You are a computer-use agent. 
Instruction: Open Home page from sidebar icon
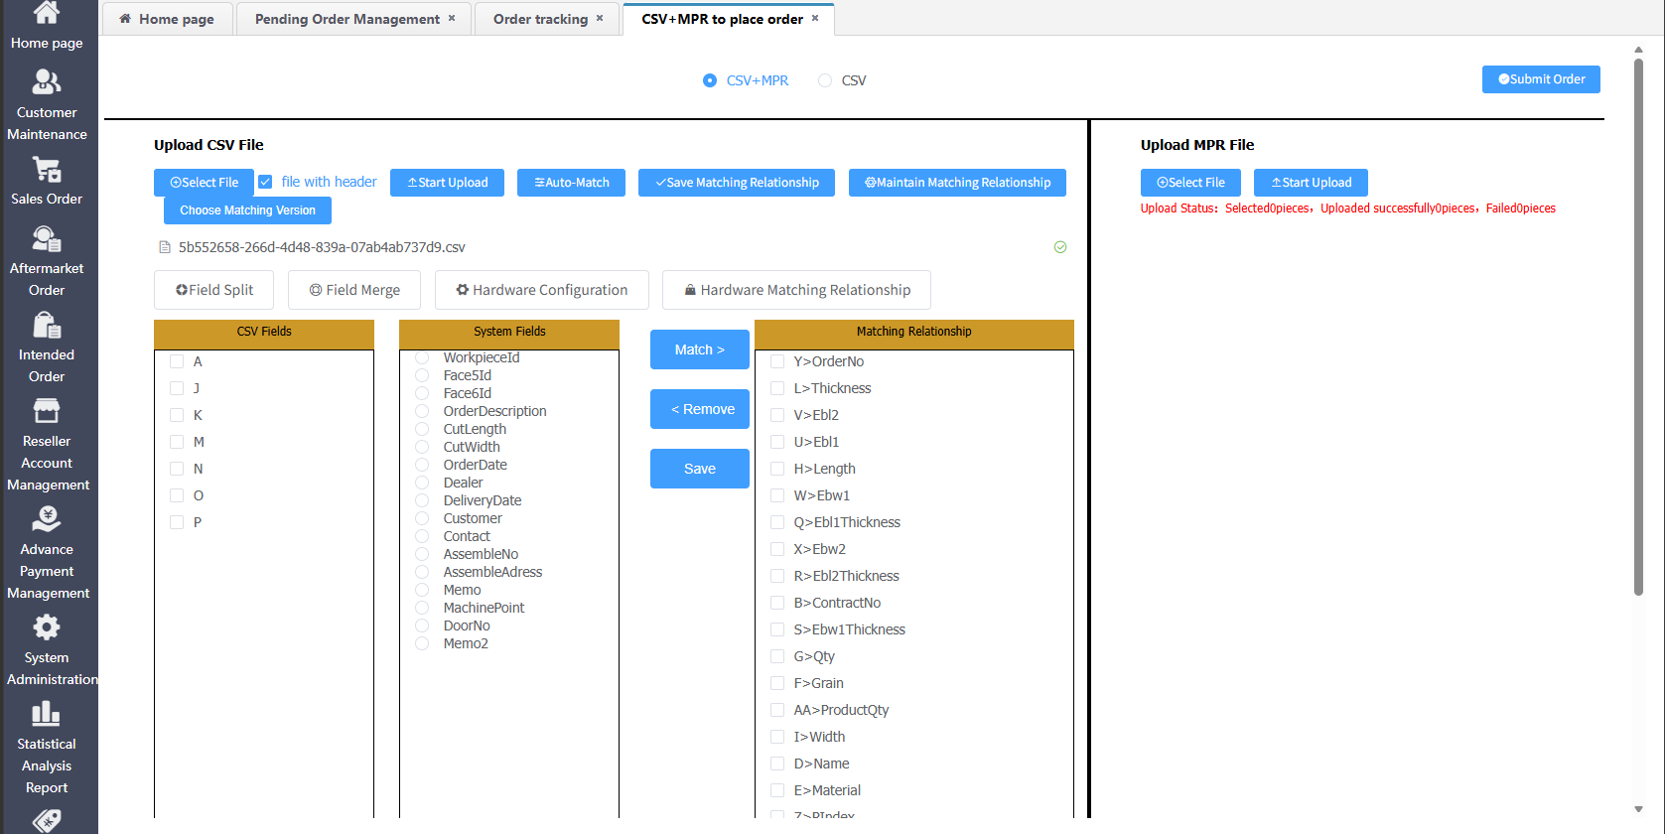coord(47,13)
